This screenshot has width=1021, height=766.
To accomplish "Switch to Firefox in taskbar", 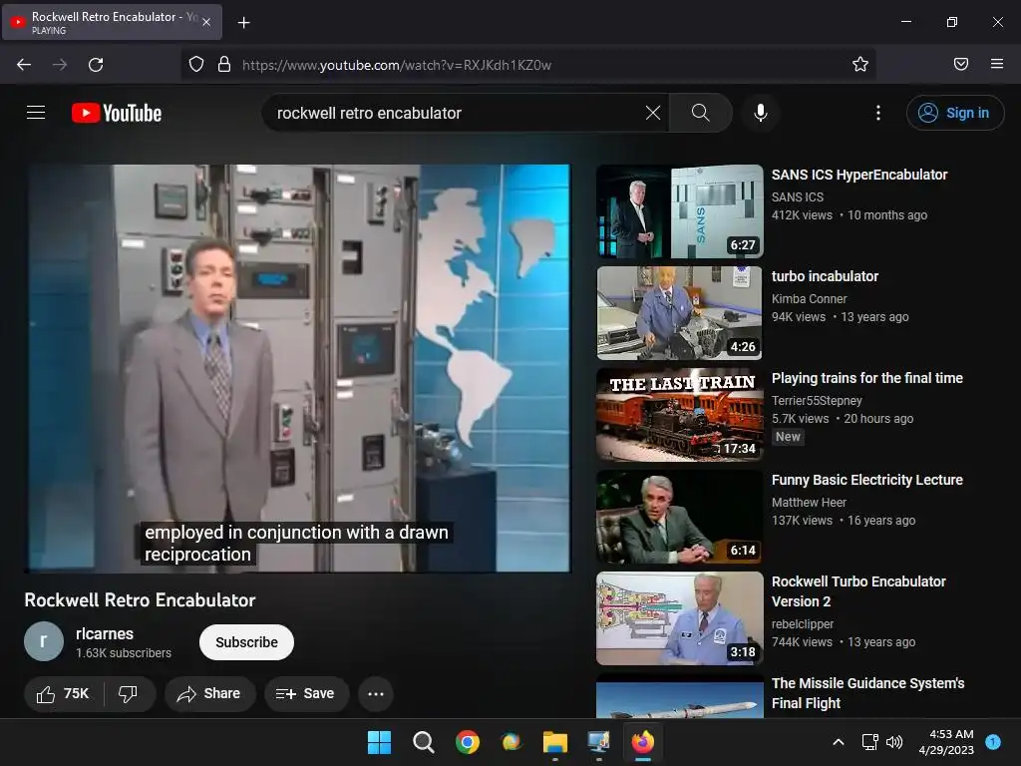I will (643, 742).
